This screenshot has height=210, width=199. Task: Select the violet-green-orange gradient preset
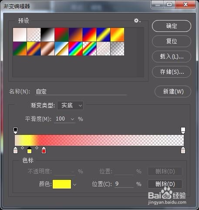click(20, 48)
